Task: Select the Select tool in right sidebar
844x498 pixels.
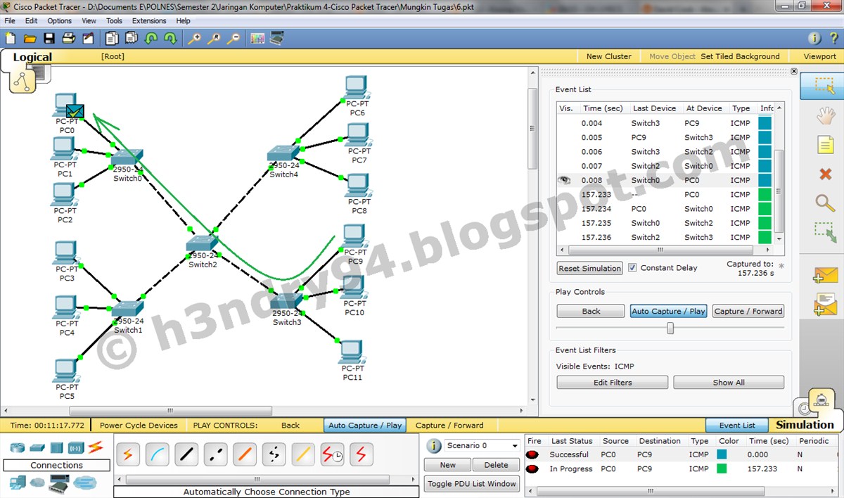Action: pyautogui.click(x=824, y=84)
